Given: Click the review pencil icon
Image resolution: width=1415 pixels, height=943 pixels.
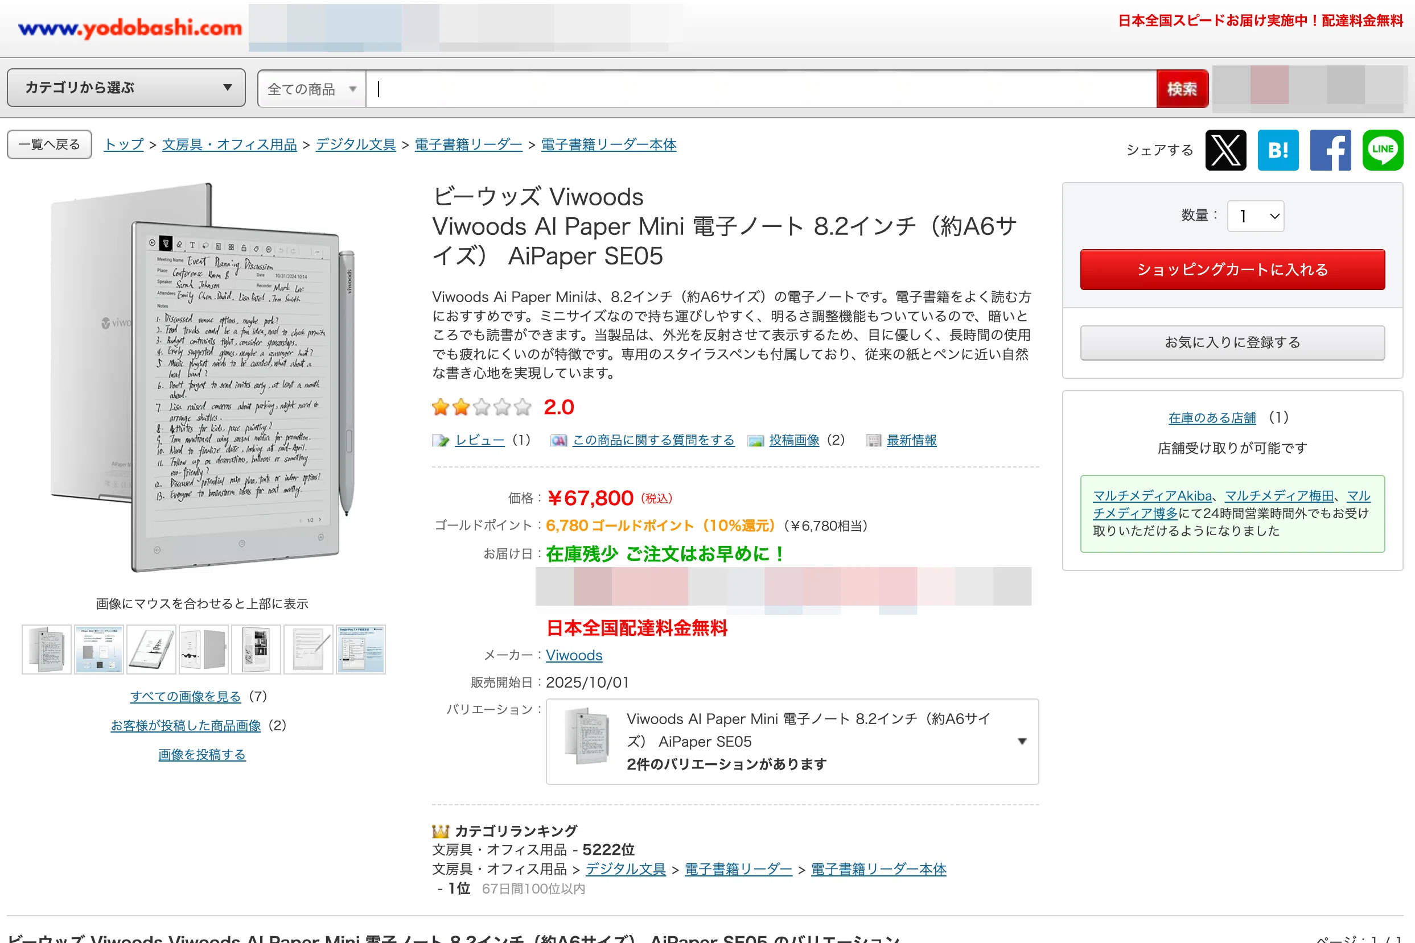Looking at the screenshot, I should pos(440,441).
